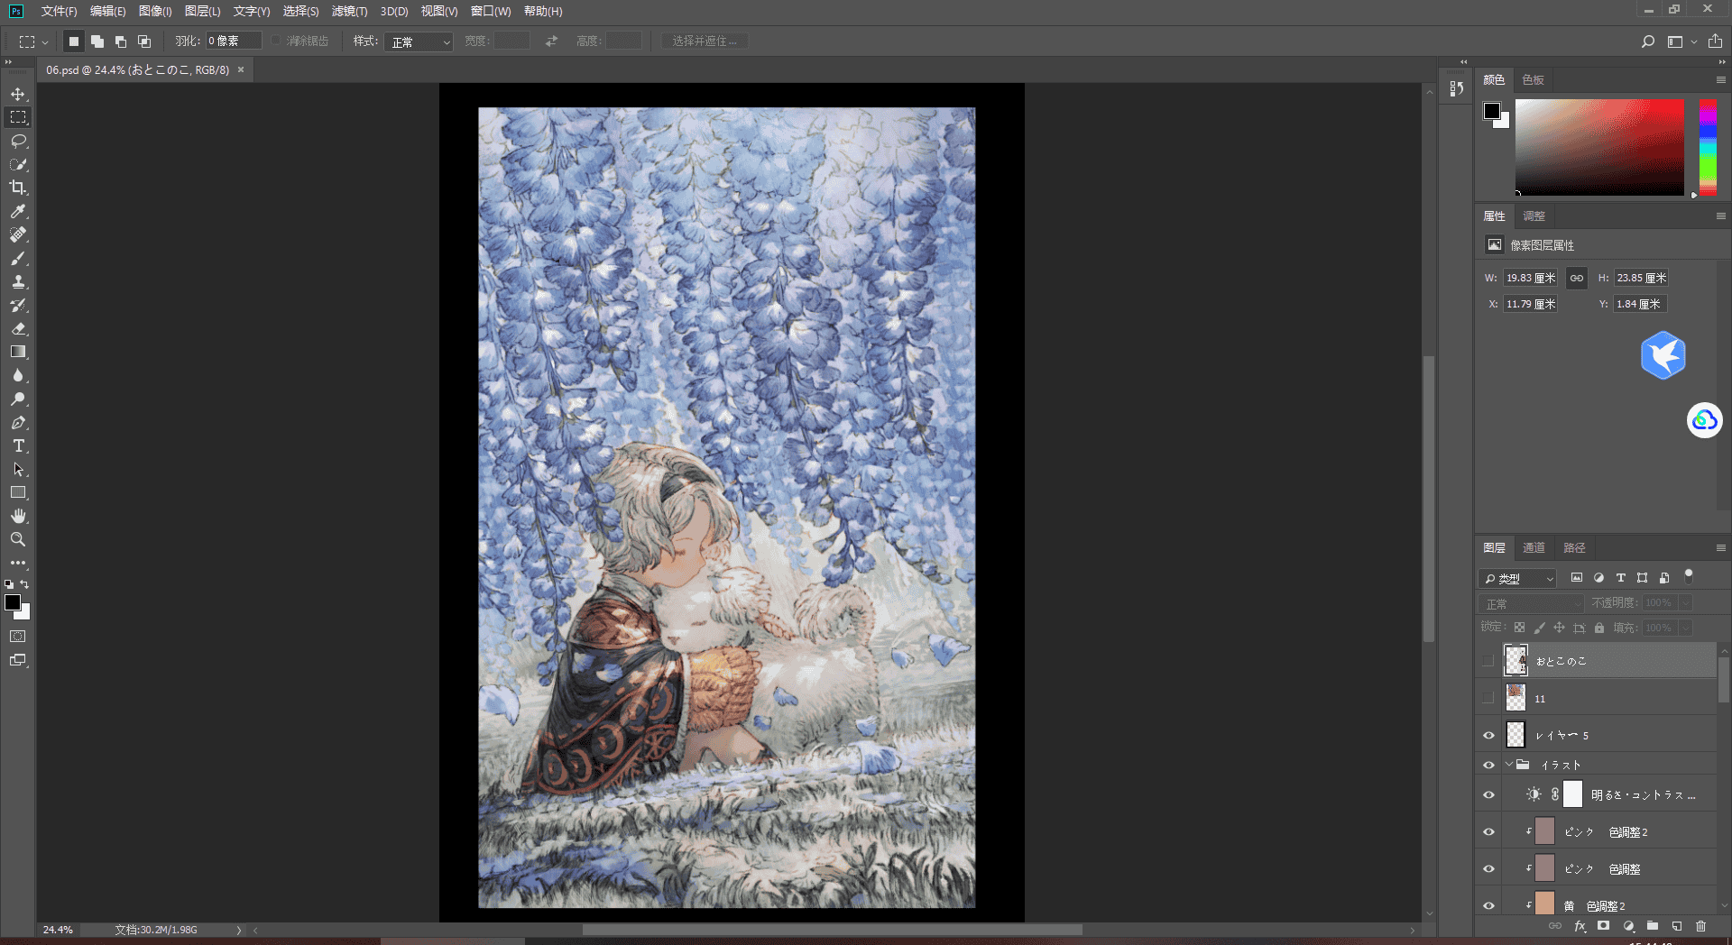Show the layer named 11

click(x=1488, y=698)
